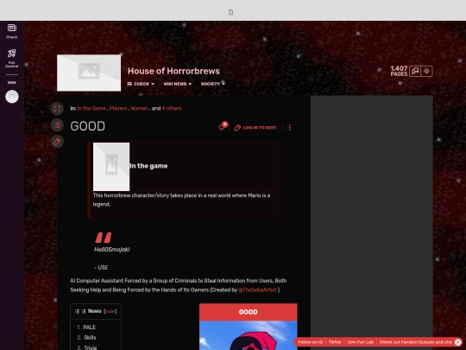
Task: Expand the WIKI NEWS dropdown menu
Action: point(178,84)
